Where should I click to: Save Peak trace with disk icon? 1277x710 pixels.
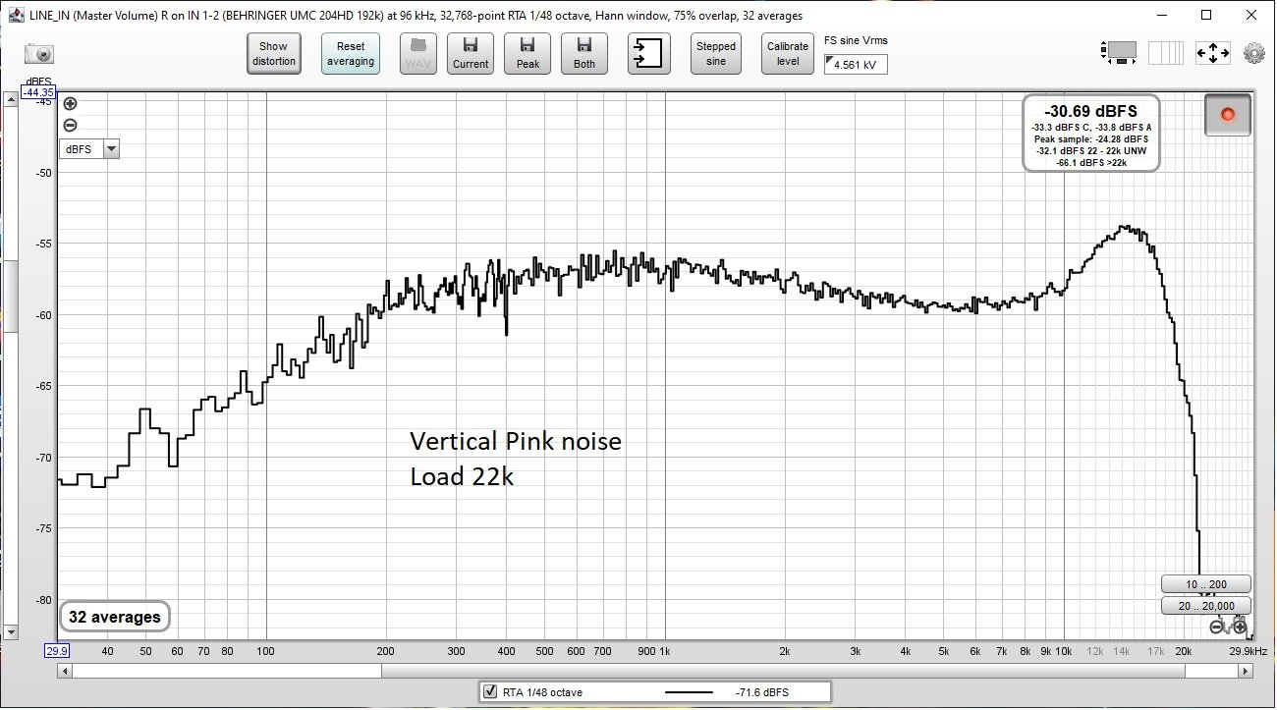[527, 54]
